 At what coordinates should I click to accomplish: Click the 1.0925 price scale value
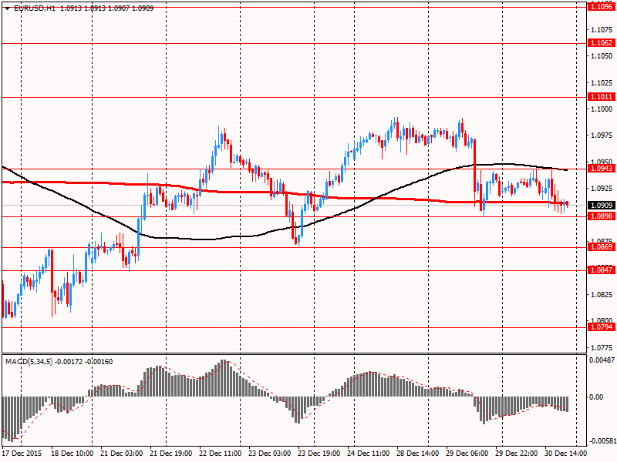602,188
